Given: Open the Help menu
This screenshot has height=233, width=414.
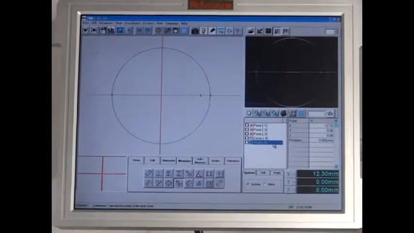Looking at the screenshot, I should point(184,23).
